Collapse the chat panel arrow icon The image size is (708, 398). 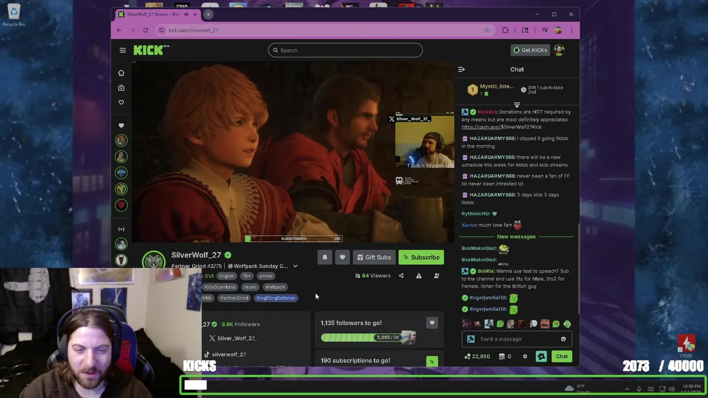461,70
